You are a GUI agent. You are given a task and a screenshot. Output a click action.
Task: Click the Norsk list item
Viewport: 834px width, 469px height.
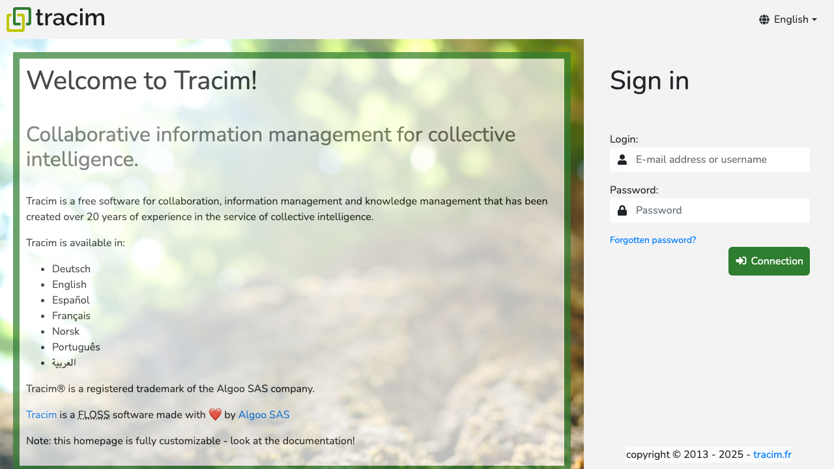(x=66, y=332)
